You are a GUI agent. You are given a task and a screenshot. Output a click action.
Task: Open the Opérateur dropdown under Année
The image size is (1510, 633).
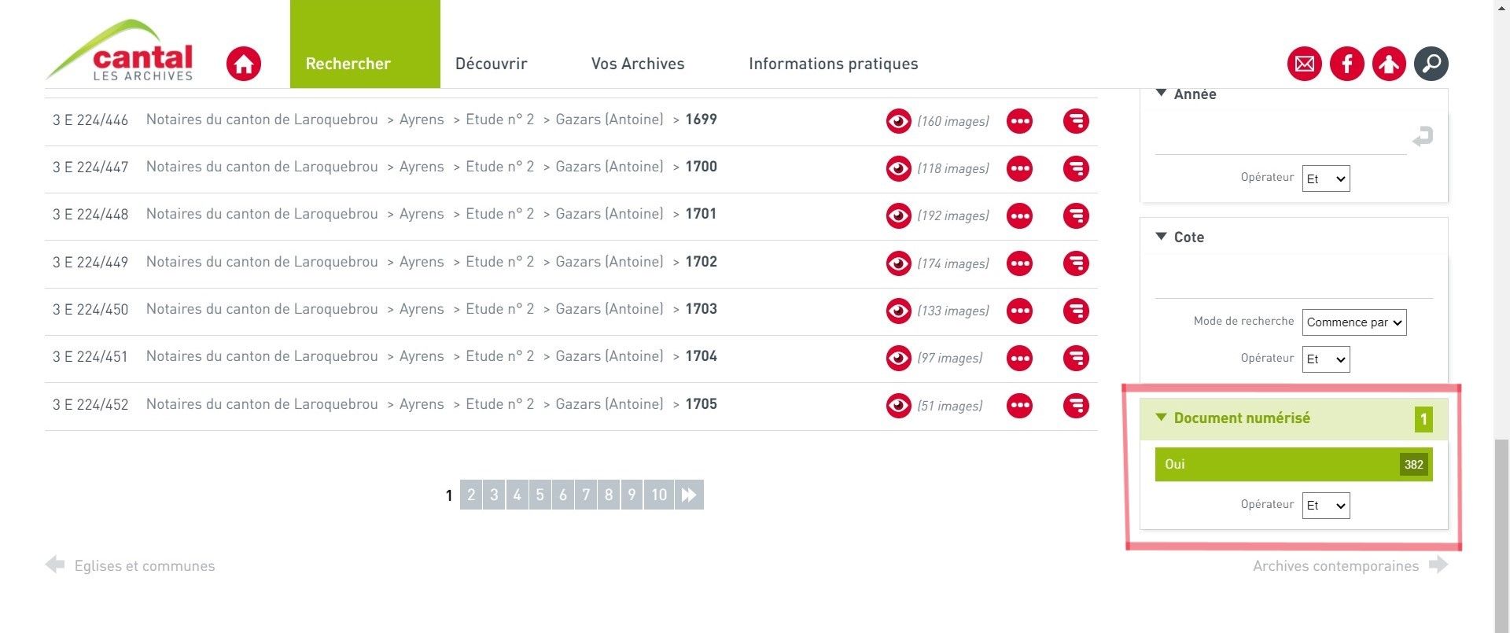tap(1326, 178)
